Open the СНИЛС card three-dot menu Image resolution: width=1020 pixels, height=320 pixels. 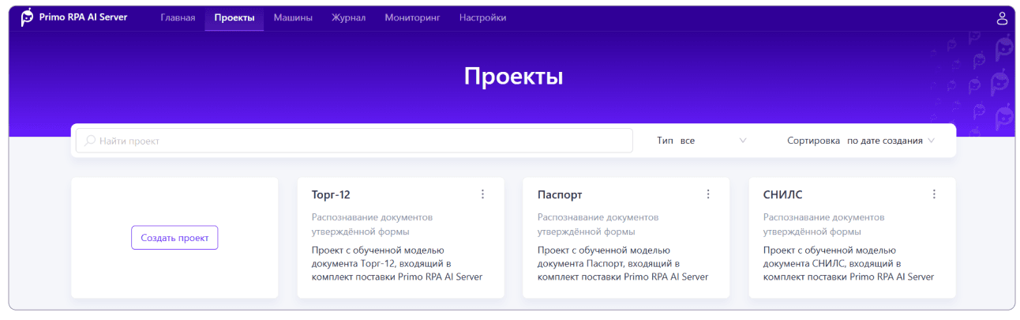click(934, 194)
